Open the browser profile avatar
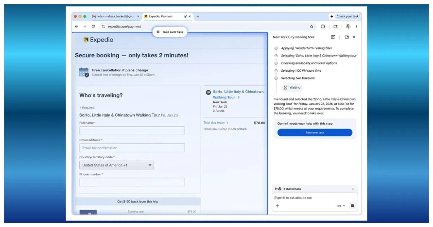 coord(348,27)
